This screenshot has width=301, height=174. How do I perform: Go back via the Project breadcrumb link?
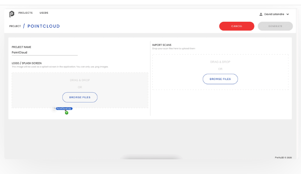point(15,26)
